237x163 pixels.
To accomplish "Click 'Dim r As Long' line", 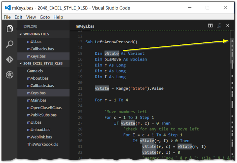I will pos(110,65).
